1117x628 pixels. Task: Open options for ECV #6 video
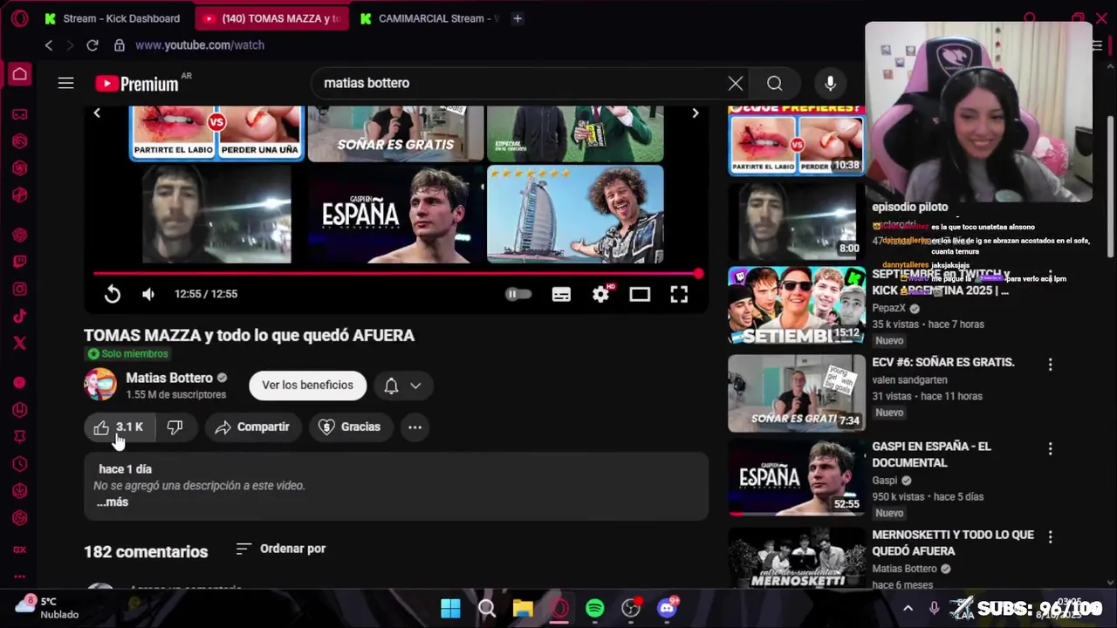point(1050,365)
